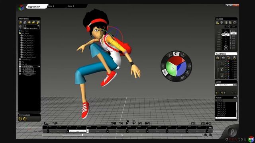This screenshot has width=255, height=143.
Task: Click the bucket icon under Anim Bank toolbar
Action: [x=20, y=27]
